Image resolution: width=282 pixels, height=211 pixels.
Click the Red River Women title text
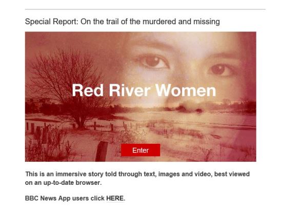144,90
